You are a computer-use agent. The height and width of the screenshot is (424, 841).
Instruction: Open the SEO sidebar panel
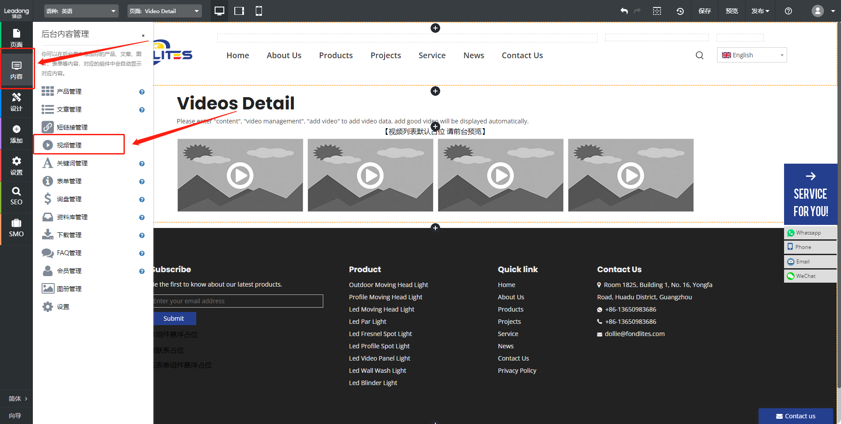pyautogui.click(x=16, y=196)
